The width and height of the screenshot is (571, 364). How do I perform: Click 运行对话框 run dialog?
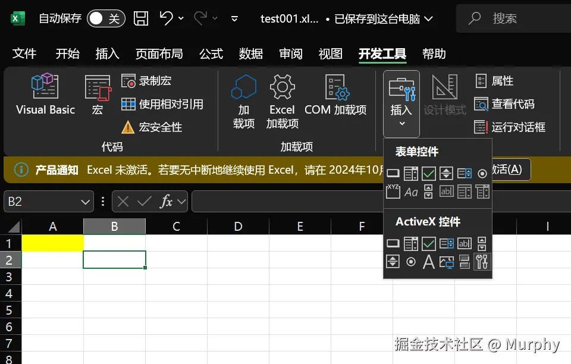[x=510, y=127]
